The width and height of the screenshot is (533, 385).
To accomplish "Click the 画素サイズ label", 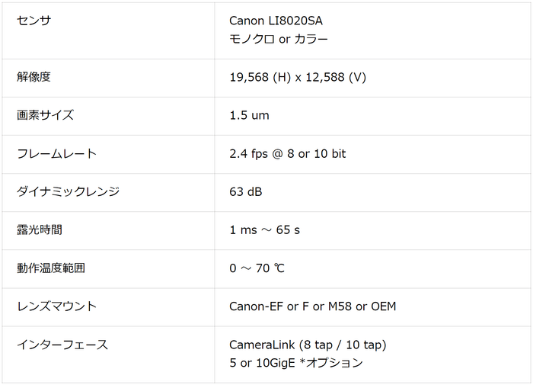I will tap(45, 115).
